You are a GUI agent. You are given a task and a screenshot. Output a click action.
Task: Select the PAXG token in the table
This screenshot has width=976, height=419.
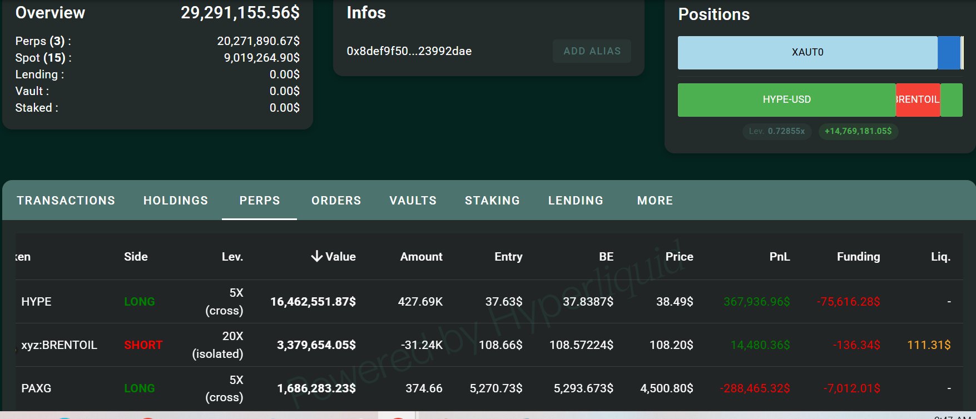click(36, 388)
